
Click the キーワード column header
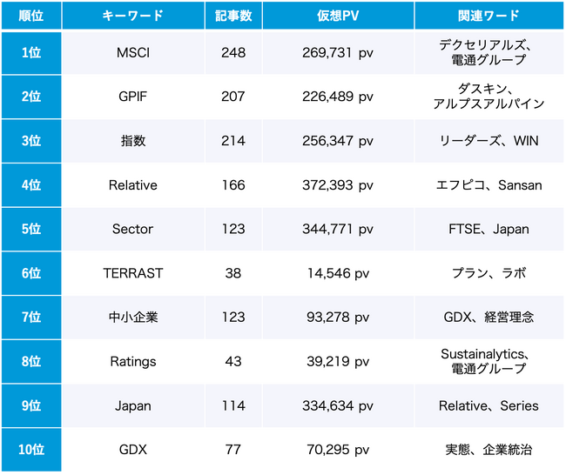(x=132, y=16)
